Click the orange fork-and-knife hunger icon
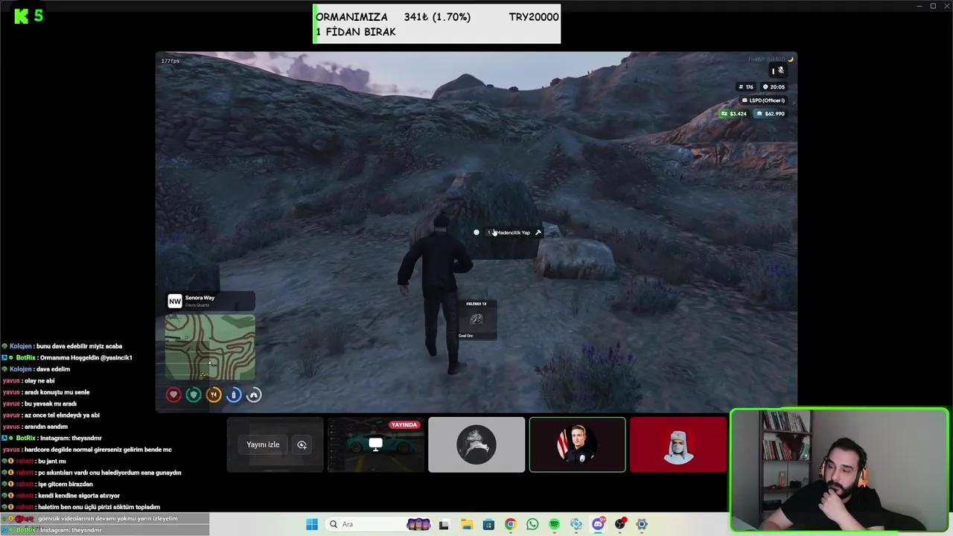 tap(214, 395)
